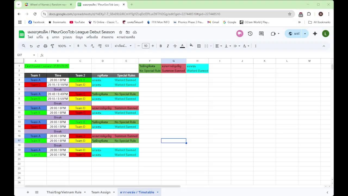Open the borders menu

coord(199,46)
